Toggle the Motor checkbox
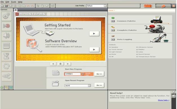This screenshot has width=177, height=109. tap(110, 54)
